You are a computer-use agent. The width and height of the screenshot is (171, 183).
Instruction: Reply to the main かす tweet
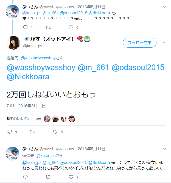[10, 132]
